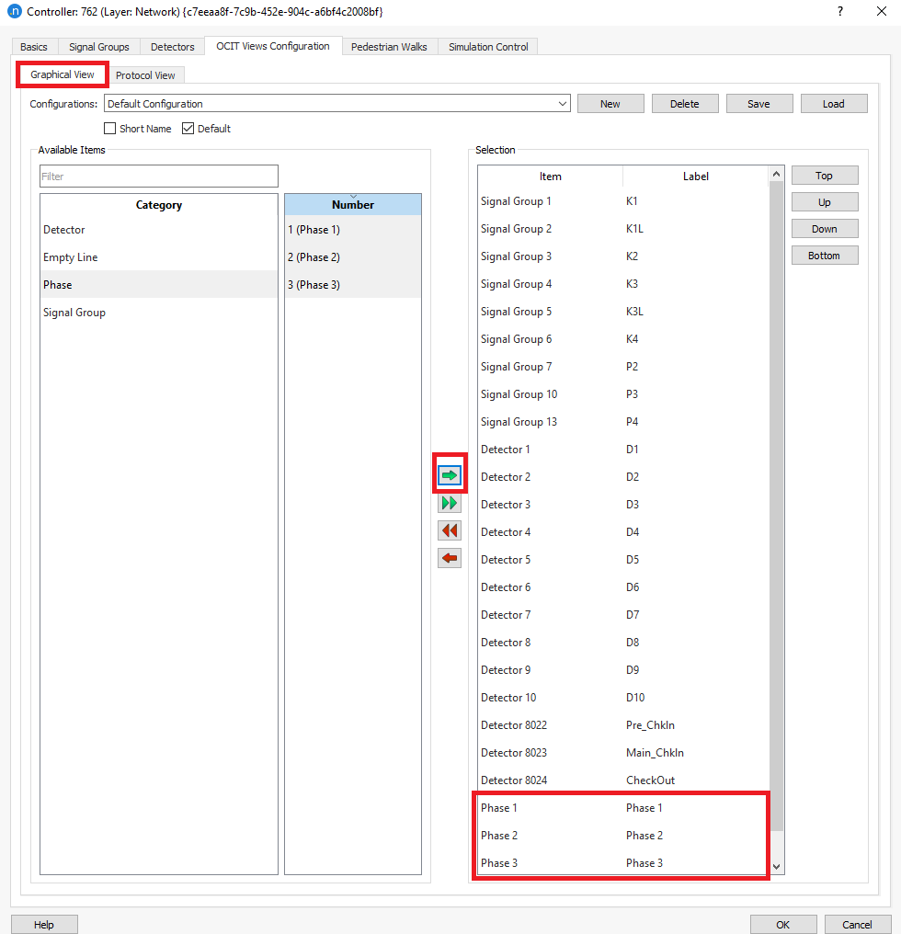Go to the Simulation Control tab
Image resolution: width=901 pixels, height=934 pixels.
click(488, 47)
